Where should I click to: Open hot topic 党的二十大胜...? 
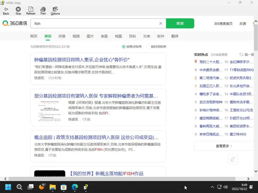pos(211,62)
